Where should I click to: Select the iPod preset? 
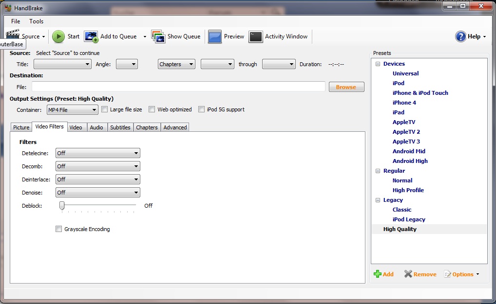(x=398, y=83)
